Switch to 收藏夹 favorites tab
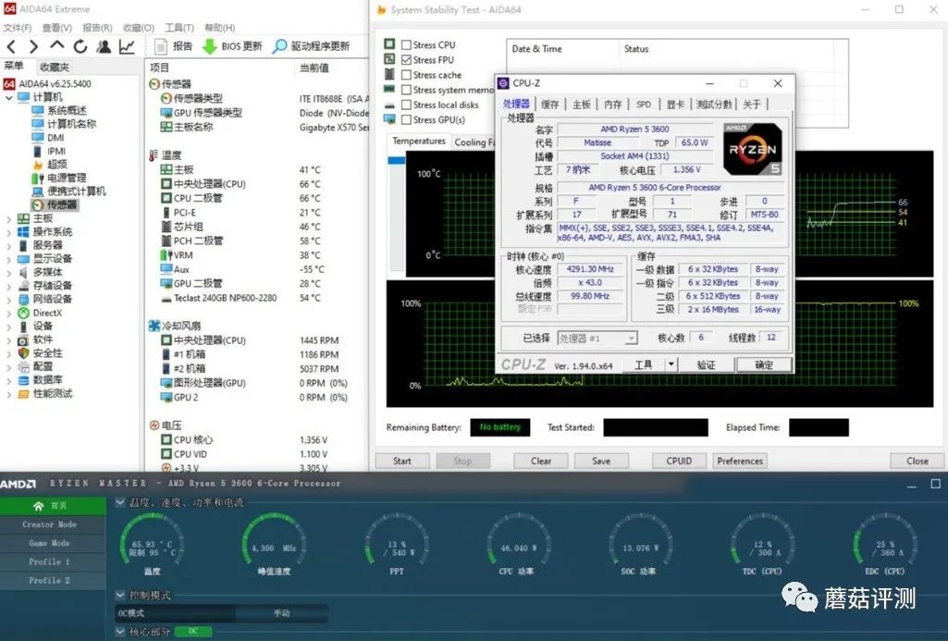Image resolution: width=948 pixels, height=641 pixels. coord(55,68)
